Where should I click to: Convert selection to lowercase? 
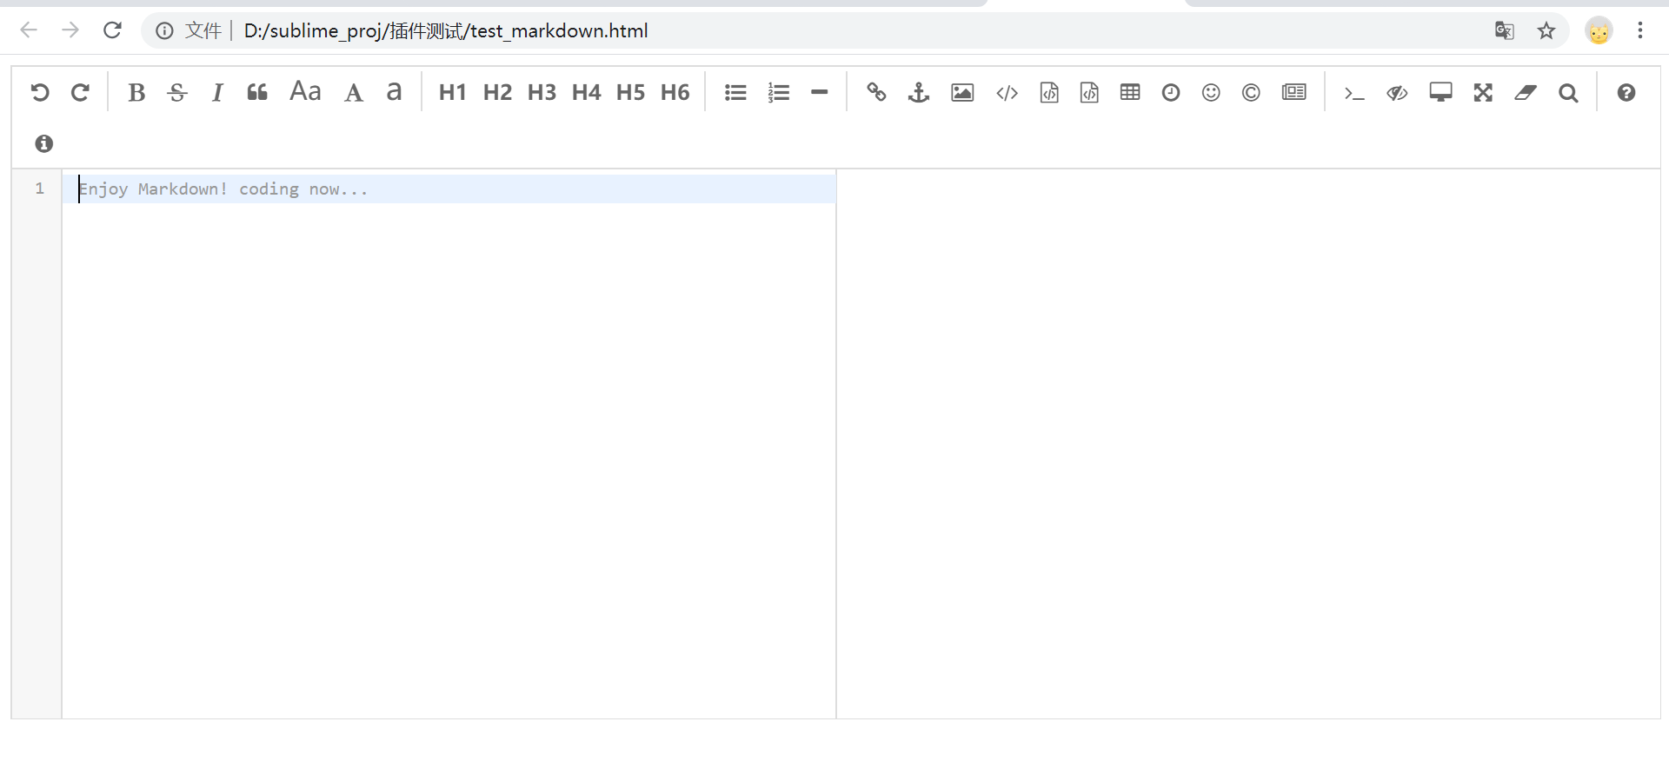click(394, 92)
